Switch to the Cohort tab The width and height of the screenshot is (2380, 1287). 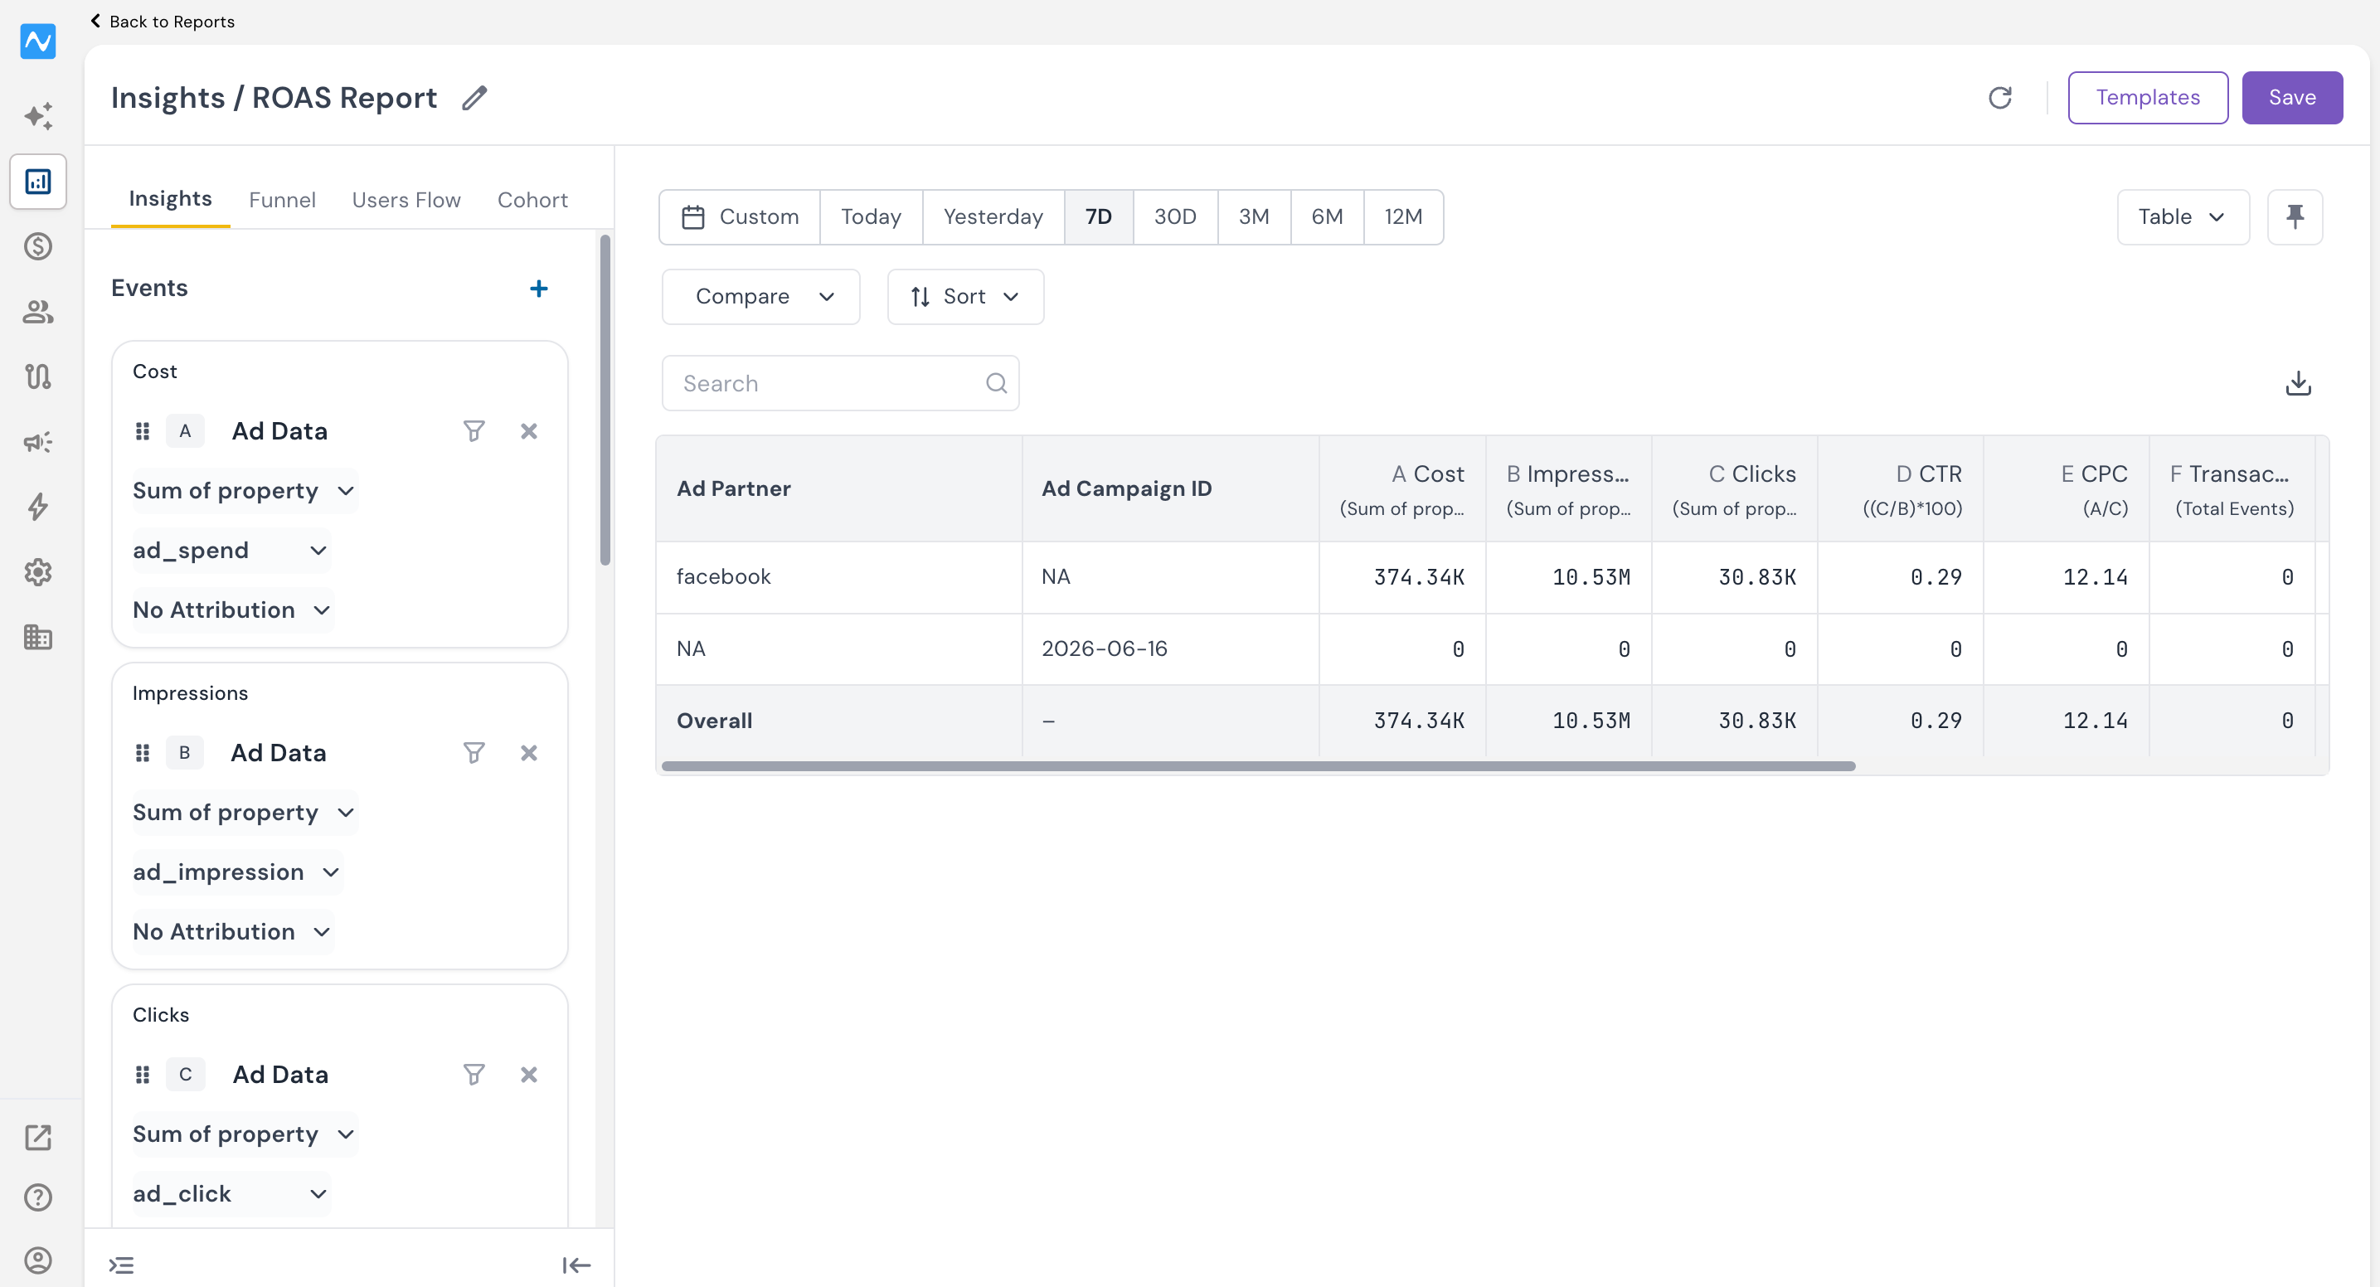(532, 201)
